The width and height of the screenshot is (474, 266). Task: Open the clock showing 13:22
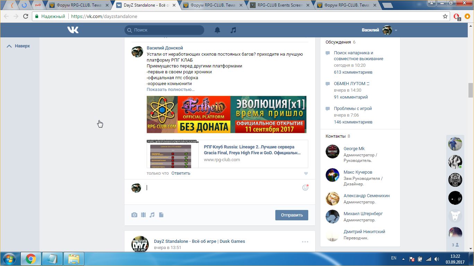pyautogui.click(x=455, y=256)
